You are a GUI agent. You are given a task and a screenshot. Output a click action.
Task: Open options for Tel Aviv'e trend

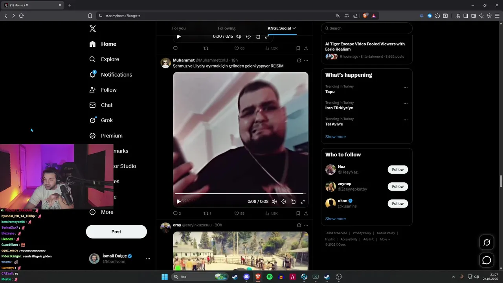click(x=406, y=120)
